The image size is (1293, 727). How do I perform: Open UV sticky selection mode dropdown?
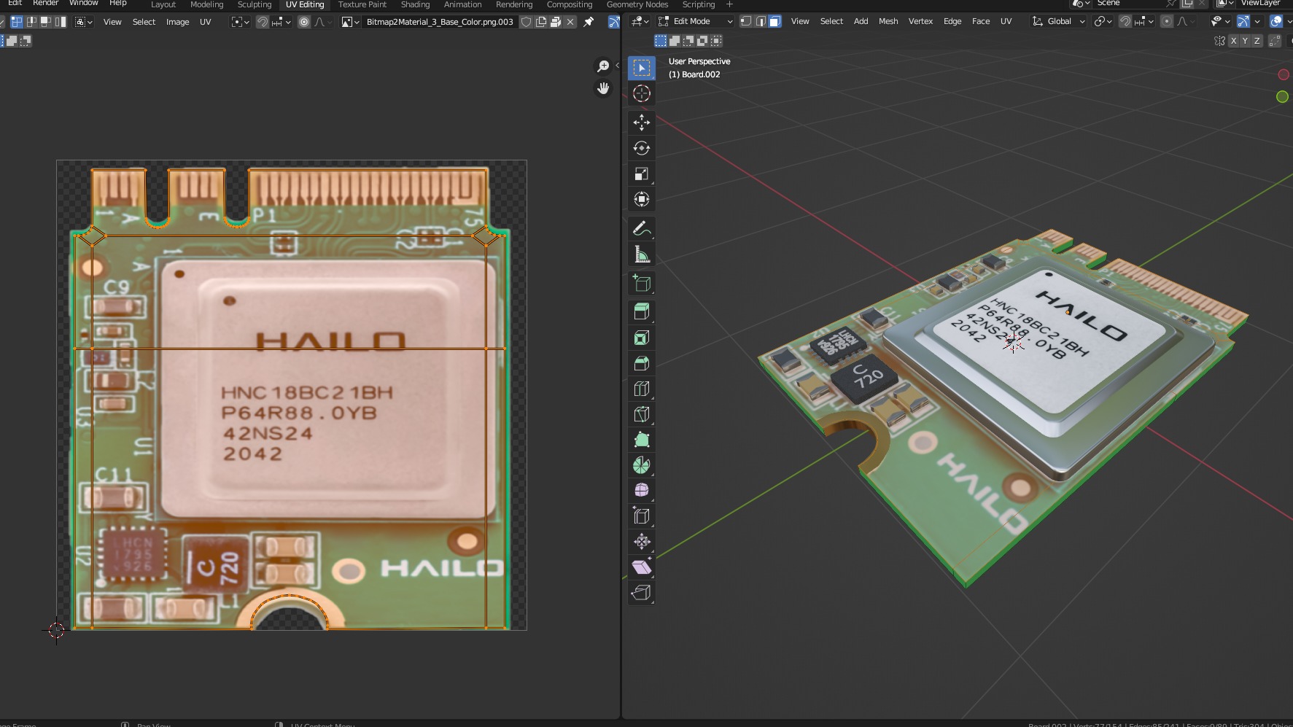[85, 22]
